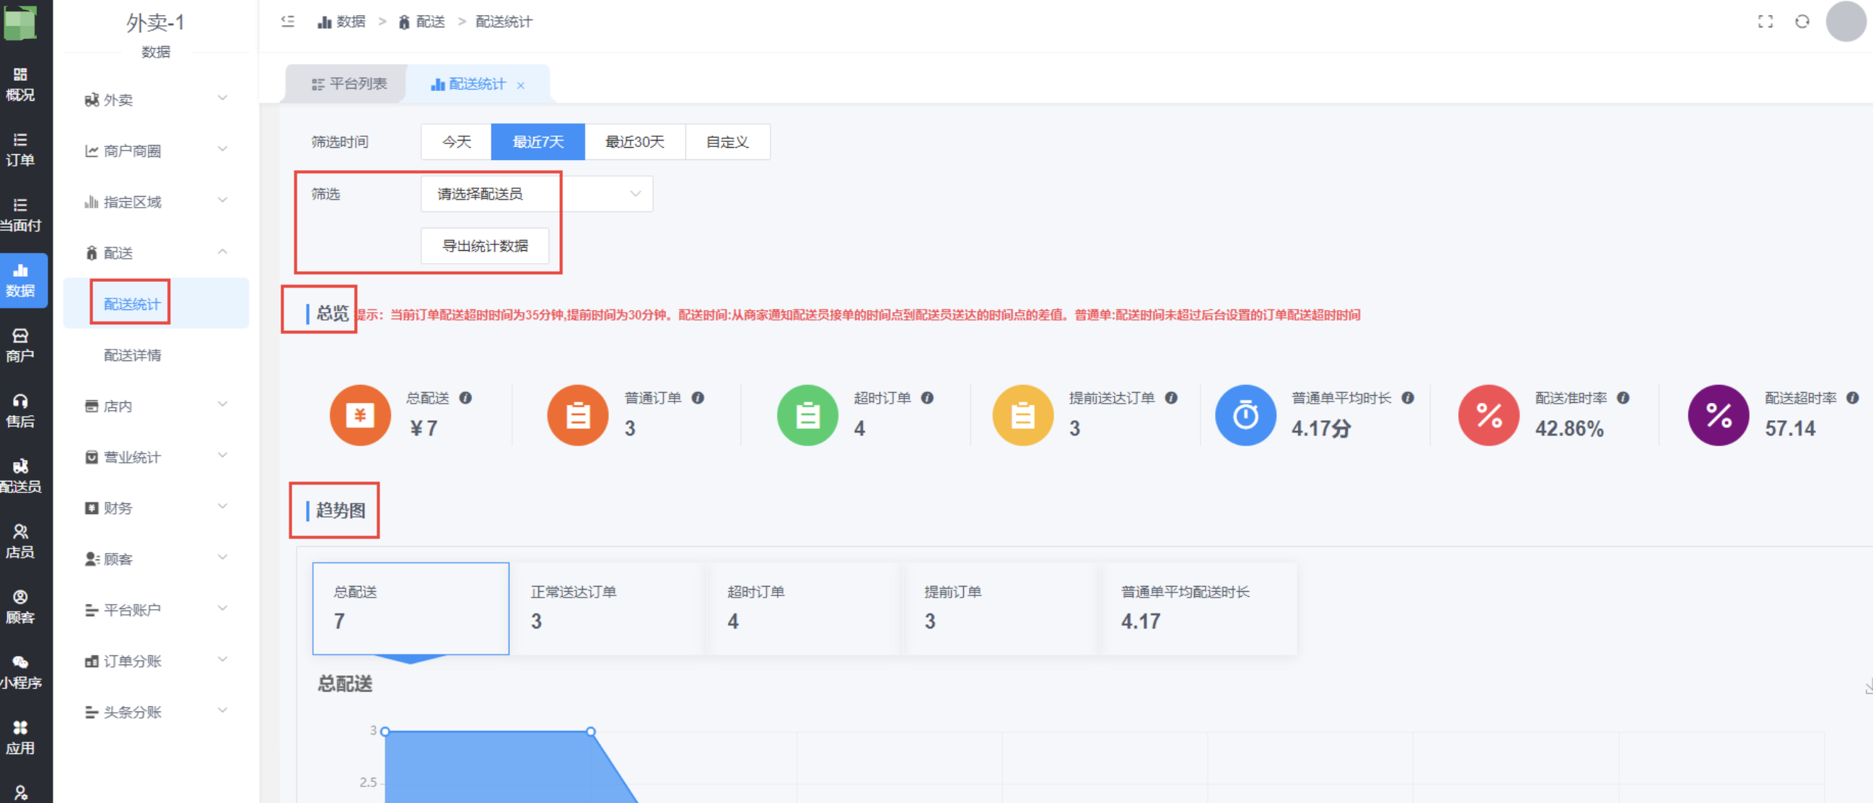Click info icon next to 配送准时率

tap(1623, 397)
